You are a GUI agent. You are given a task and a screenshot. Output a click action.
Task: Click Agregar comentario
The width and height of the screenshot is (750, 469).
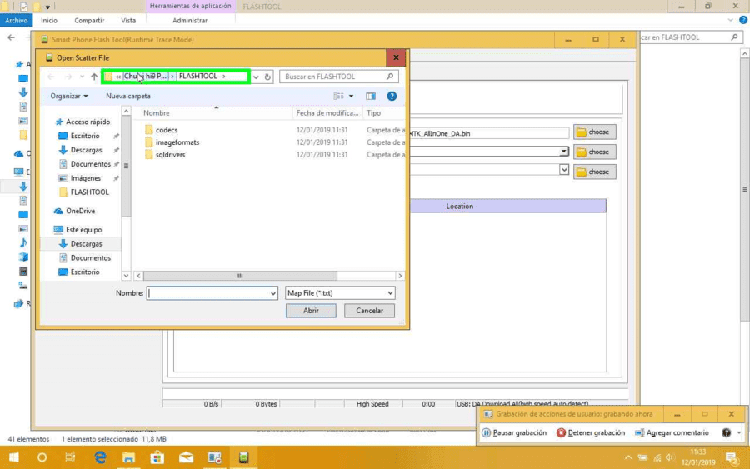(672, 432)
